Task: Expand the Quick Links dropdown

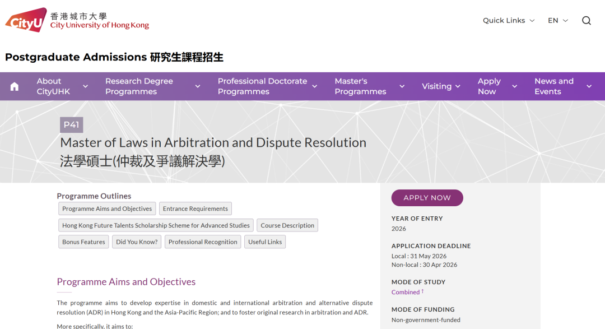Action: (509, 21)
